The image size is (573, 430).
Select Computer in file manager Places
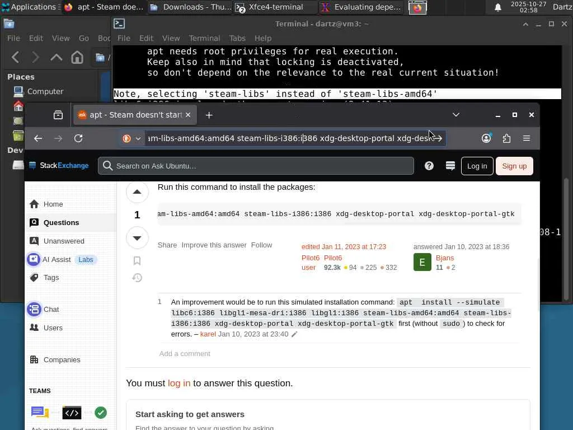tap(45, 91)
